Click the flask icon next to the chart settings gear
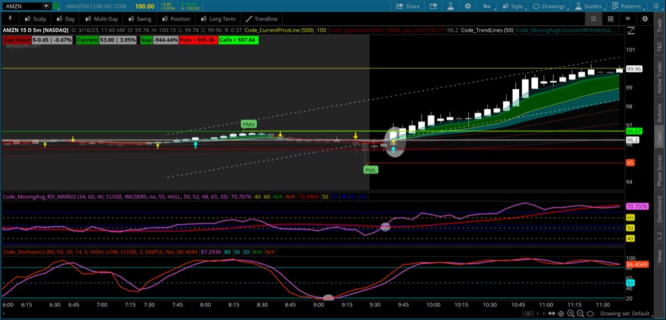 [x=450, y=6]
